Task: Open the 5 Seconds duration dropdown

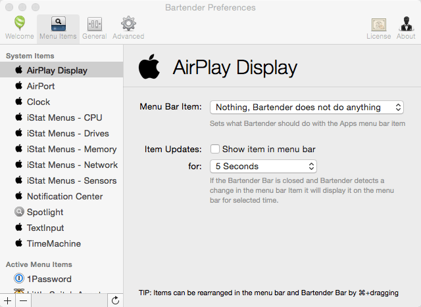Action: click(263, 166)
